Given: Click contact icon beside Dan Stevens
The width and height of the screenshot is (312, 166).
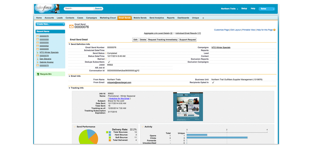Looking at the screenshot, I should (38, 59).
